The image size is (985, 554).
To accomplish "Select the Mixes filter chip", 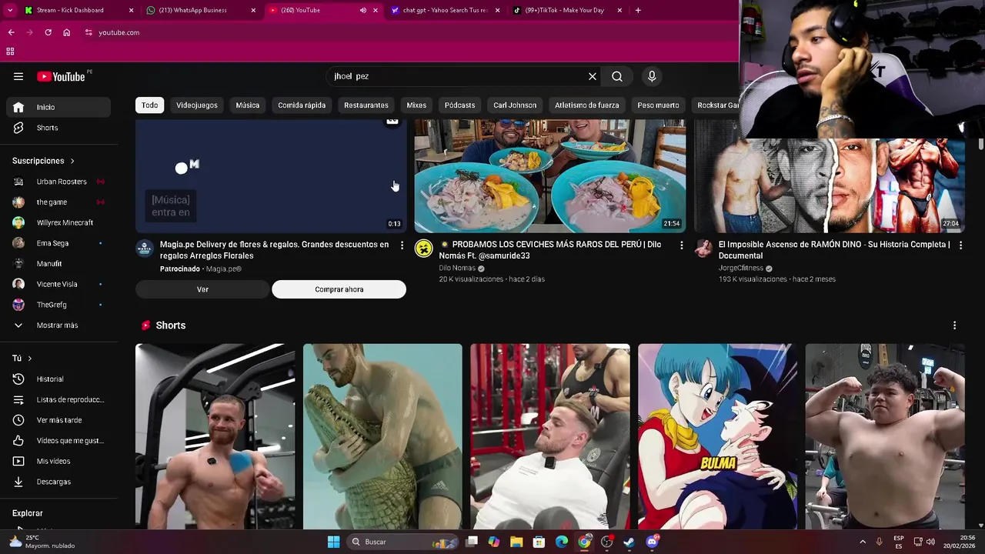I will pyautogui.click(x=416, y=105).
